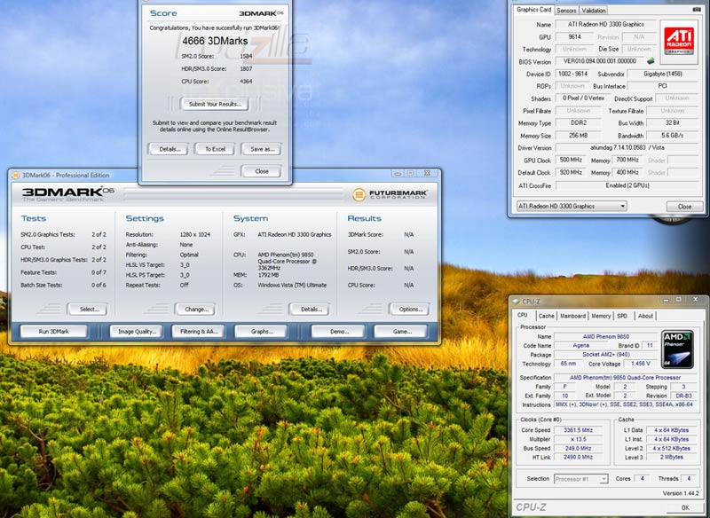Open the Memory tab in CPU-Z
The image size is (710, 518).
(x=601, y=316)
